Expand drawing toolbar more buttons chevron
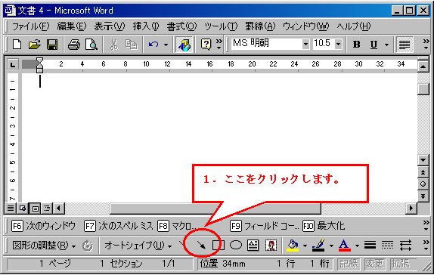The image size is (434, 275). [426, 245]
